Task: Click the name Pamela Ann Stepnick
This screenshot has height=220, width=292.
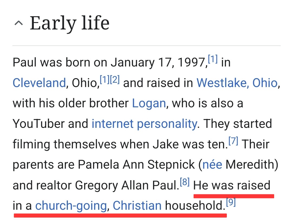Action: pyautogui.click(x=136, y=165)
